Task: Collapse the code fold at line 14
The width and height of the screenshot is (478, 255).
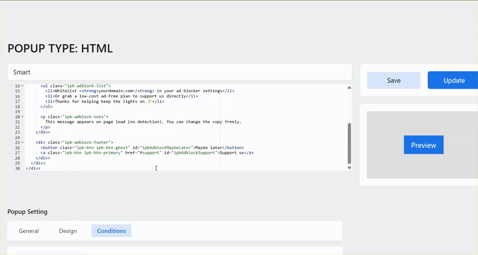Action: point(22,86)
